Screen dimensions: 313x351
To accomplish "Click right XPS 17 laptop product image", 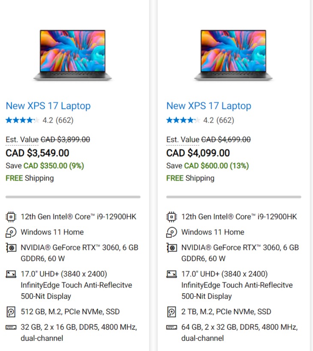I will click(233, 55).
